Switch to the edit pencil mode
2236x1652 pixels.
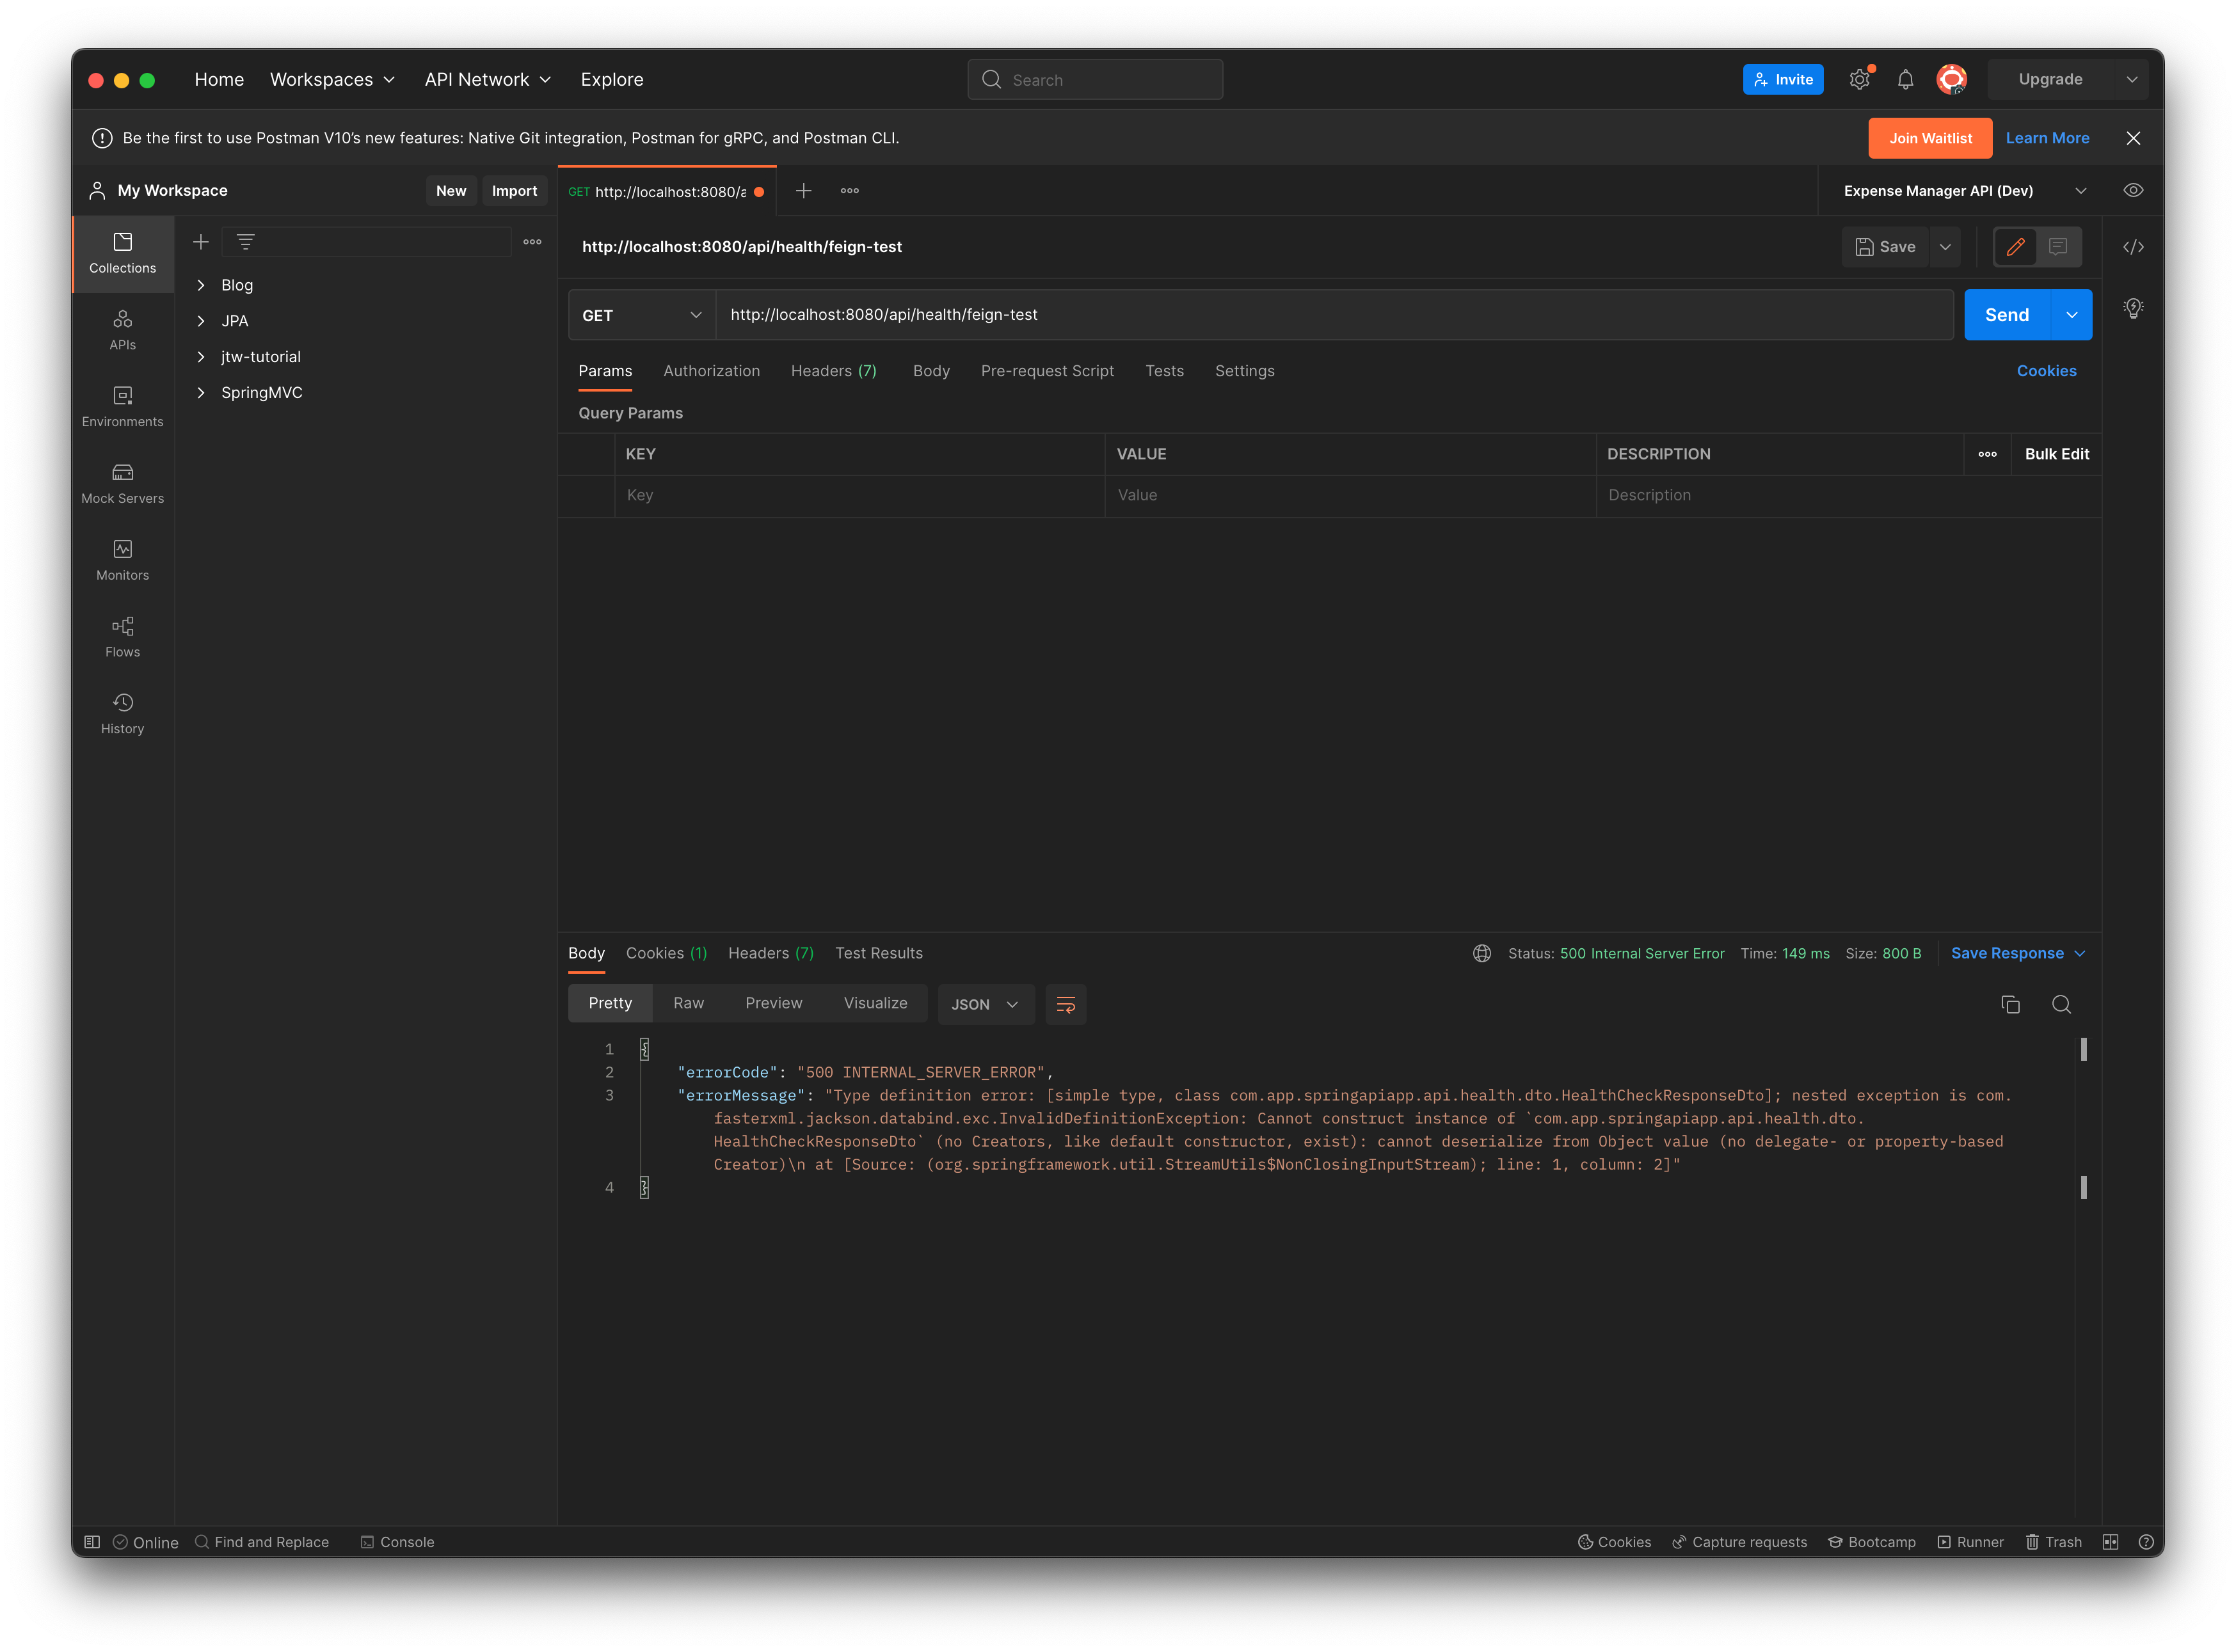2015,247
